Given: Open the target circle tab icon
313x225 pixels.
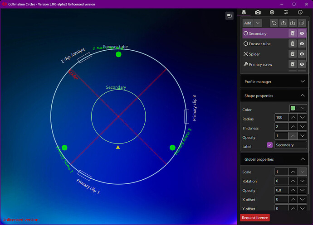Looking at the screenshot, I should [272, 12].
